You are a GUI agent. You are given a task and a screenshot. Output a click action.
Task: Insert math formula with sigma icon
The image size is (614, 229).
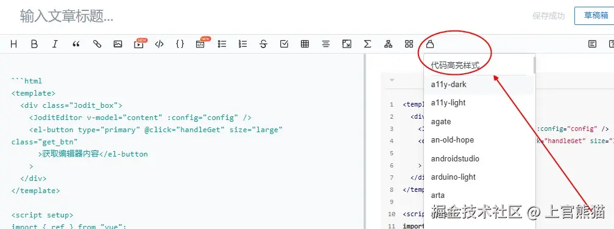367,44
